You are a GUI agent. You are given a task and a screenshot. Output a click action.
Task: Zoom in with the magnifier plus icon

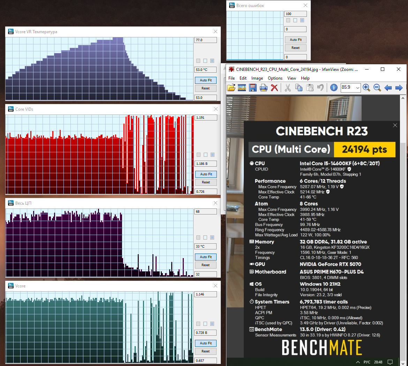pos(367,88)
